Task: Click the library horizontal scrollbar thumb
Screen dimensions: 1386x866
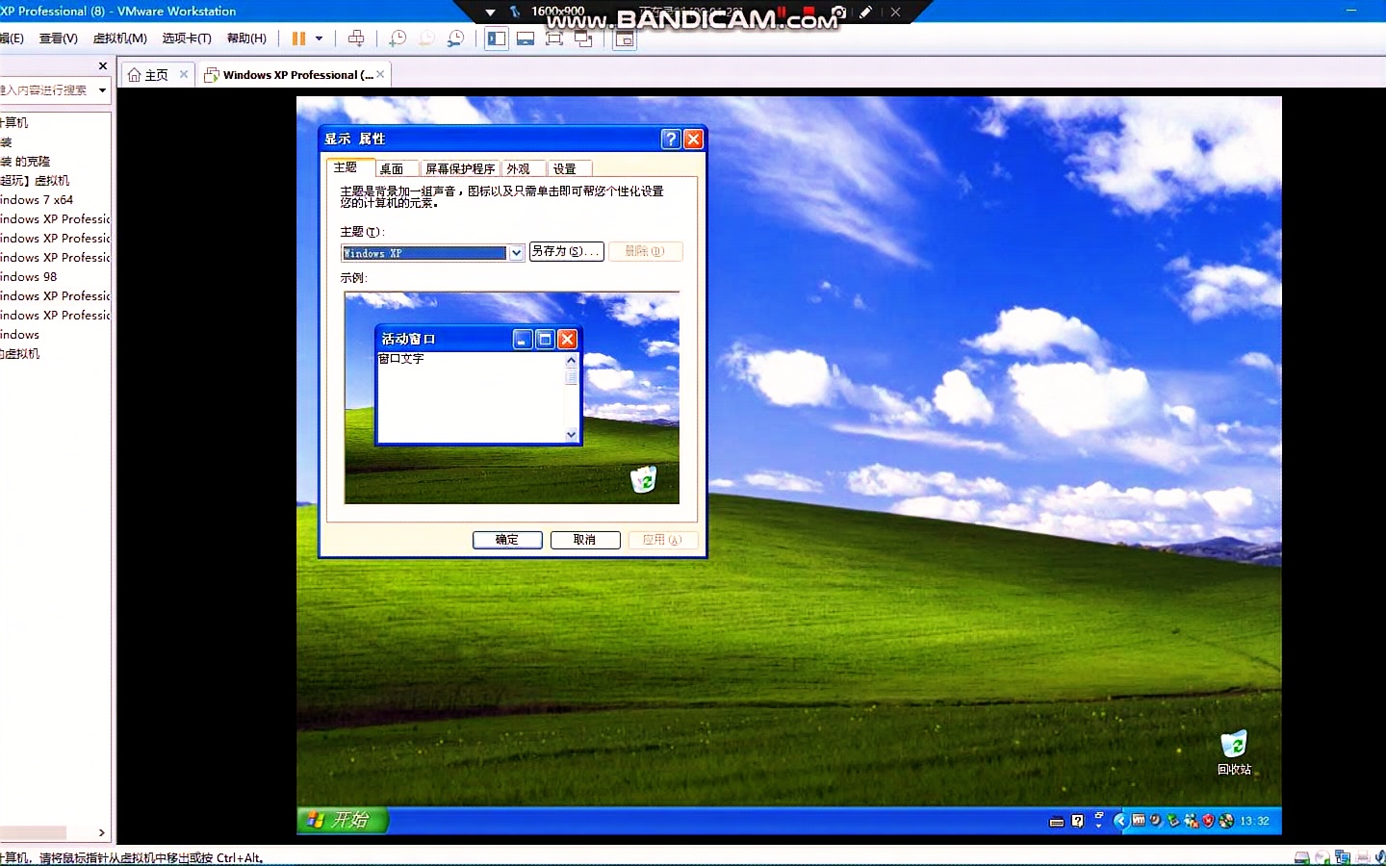Action: 33,833
